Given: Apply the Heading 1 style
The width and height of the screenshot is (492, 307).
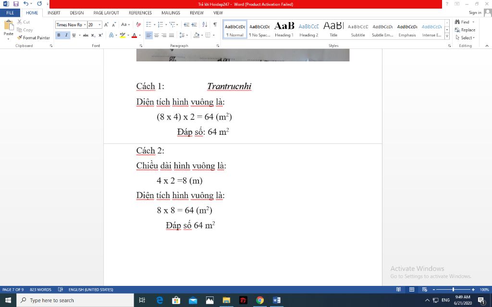Looking at the screenshot, I should click(284, 30).
